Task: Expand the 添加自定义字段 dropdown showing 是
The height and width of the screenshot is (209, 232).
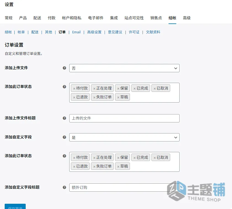Action: 124,137
